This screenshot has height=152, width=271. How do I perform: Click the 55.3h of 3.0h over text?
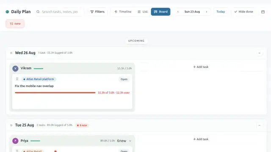114,93
